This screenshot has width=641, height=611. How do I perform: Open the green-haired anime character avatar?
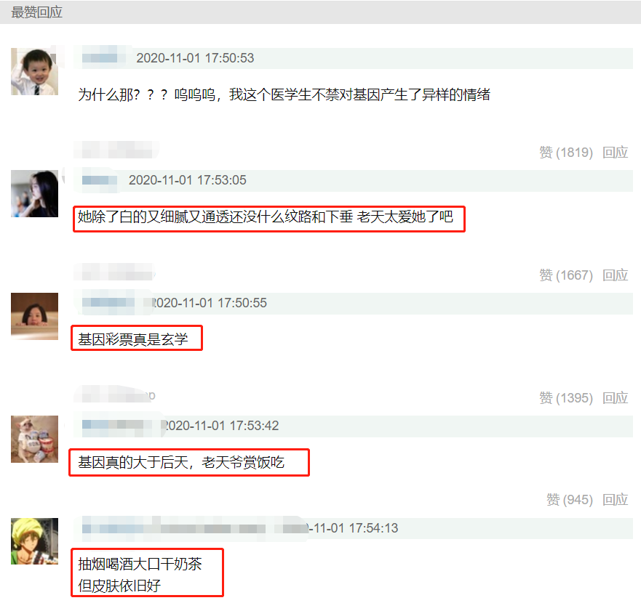pos(34,541)
